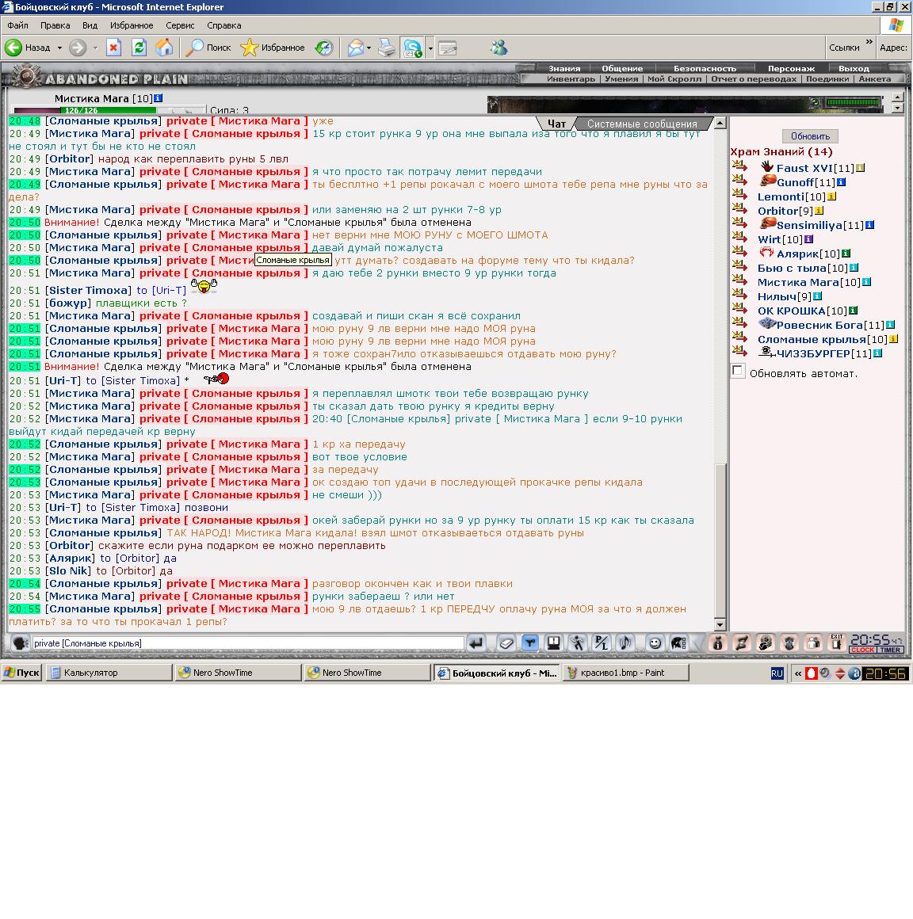This screenshot has height=919, width=913.
Task: Click private-message arrow icon beside Lemonti
Action: (x=740, y=195)
